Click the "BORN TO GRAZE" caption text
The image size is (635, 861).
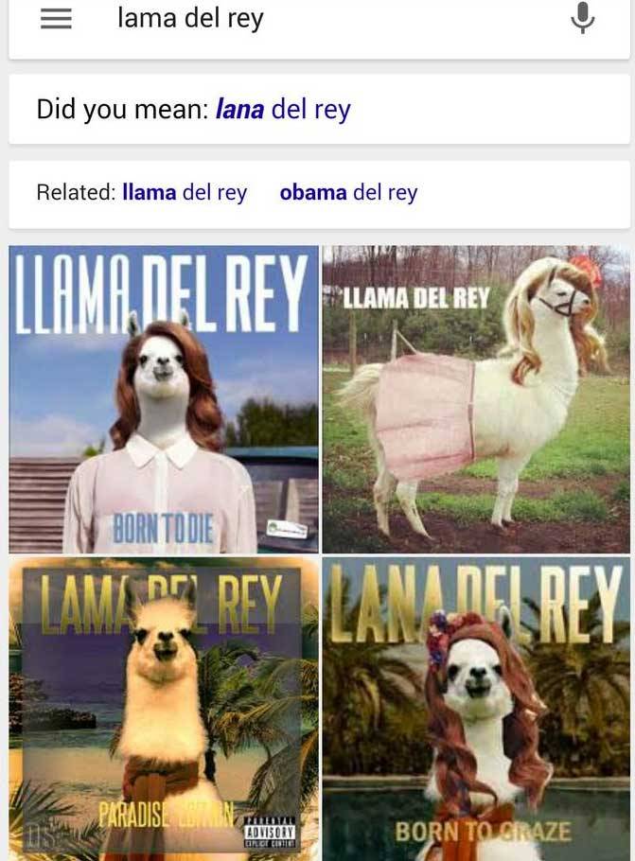[x=483, y=832]
